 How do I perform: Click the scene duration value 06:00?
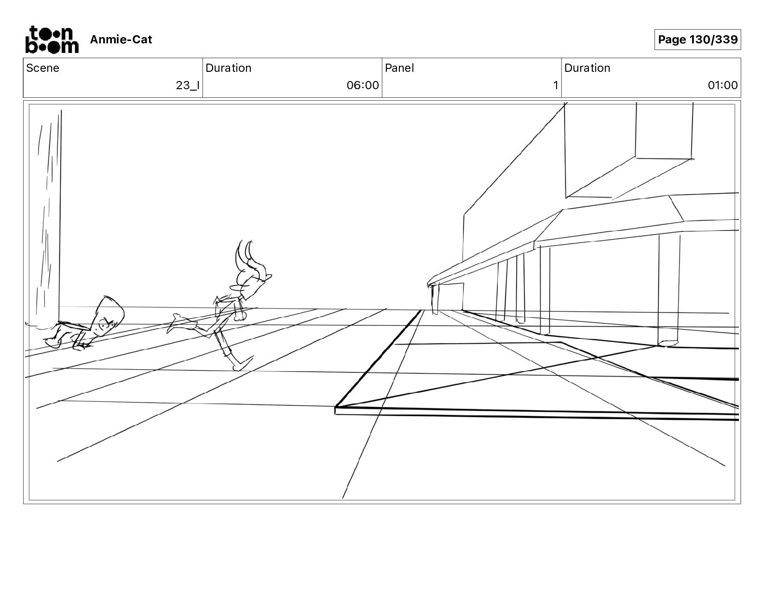tap(363, 86)
